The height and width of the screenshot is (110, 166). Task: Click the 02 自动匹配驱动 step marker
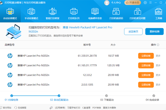[59, 96]
